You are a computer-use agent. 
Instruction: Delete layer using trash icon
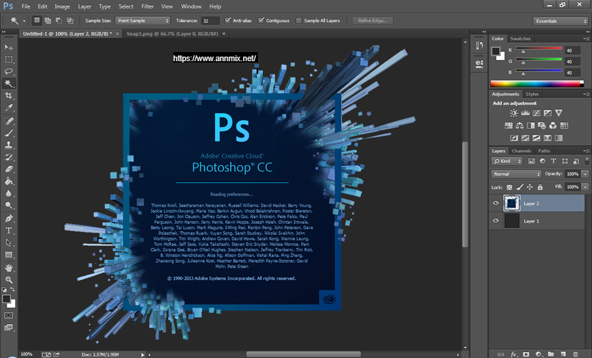(x=575, y=354)
